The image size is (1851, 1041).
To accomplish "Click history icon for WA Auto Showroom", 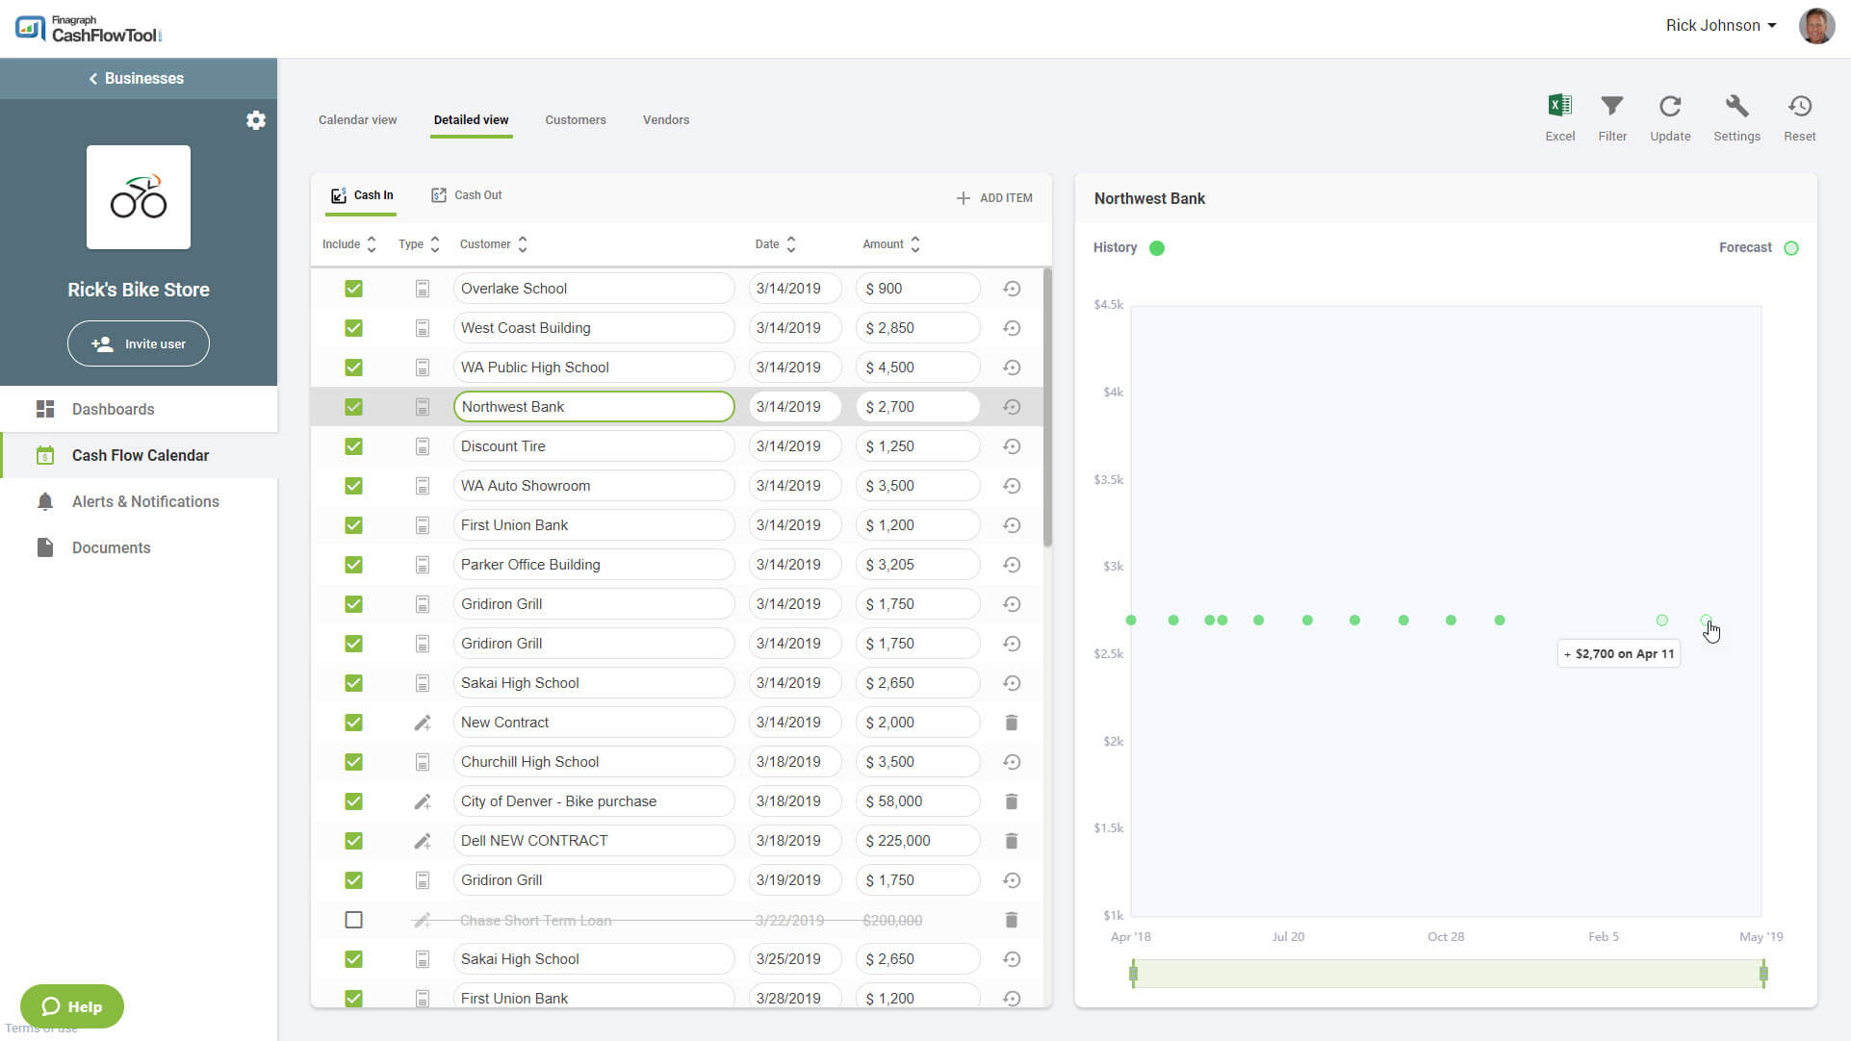I will [x=1012, y=486].
